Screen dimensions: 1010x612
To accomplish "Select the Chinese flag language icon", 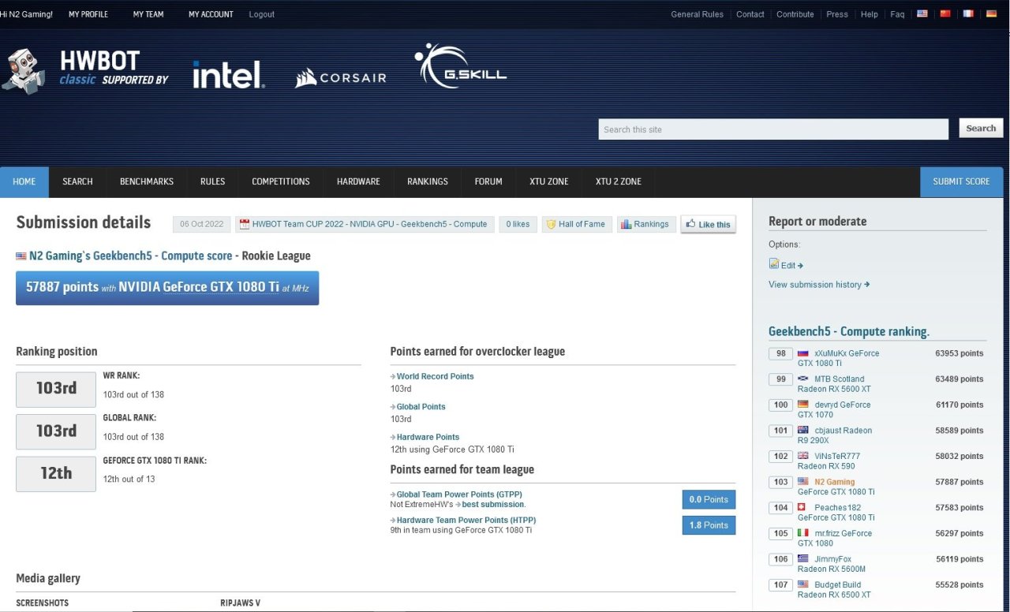I will [945, 14].
